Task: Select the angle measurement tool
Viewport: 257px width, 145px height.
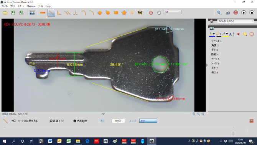Action: coord(59,13)
